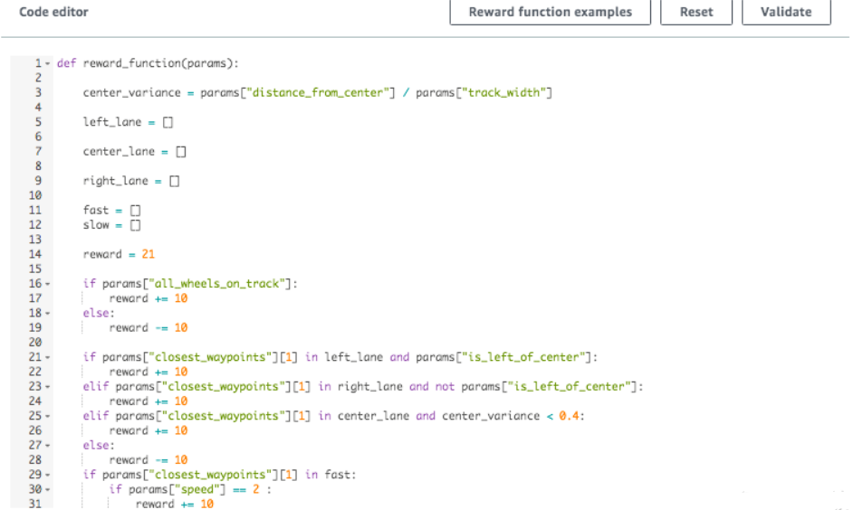The height and width of the screenshot is (519, 863).
Task: Collapse the else fold at line 27
Action: [48, 446]
